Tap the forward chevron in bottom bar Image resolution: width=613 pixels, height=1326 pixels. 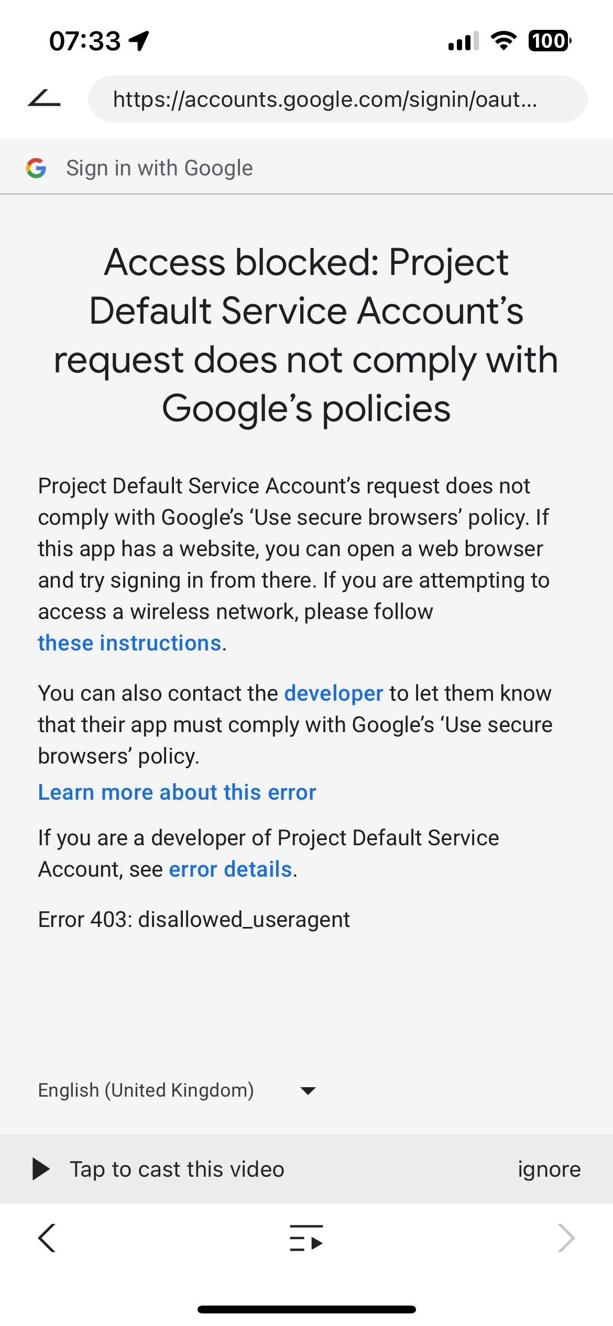566,1238
